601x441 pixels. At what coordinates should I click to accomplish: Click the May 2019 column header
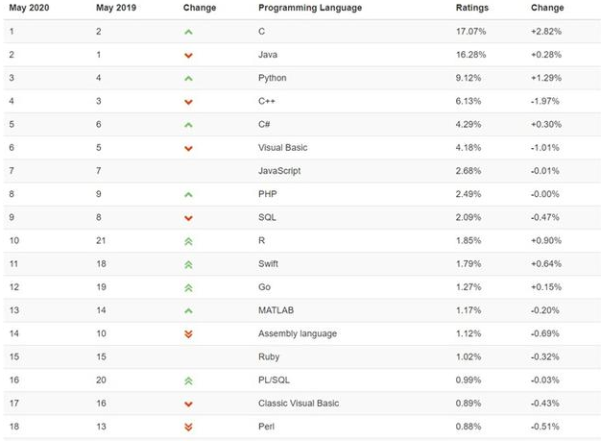tap(115, 8)
